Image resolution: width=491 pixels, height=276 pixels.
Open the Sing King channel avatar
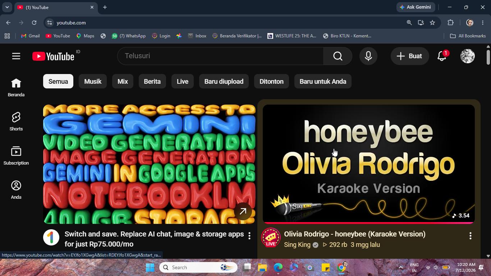271,238
